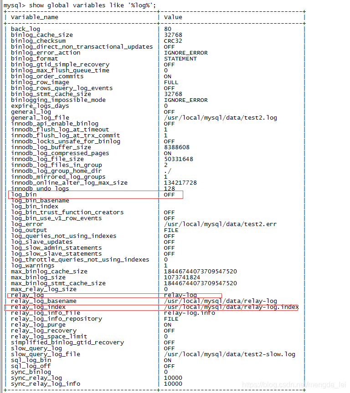Select log_bin_index variable name
Image resolution: width=350 pixels, height=393 pixels.
point(35,207)
